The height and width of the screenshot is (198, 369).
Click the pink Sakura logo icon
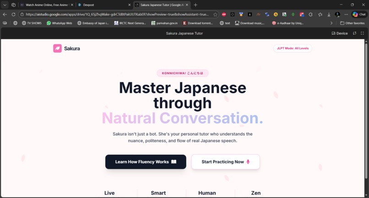(x=57, y=48)
